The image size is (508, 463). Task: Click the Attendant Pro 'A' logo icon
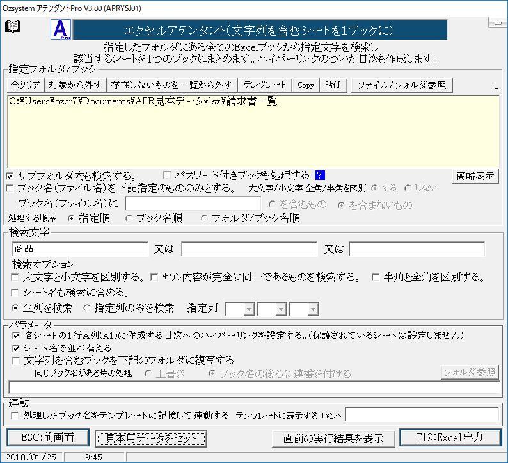coord(61,29)
